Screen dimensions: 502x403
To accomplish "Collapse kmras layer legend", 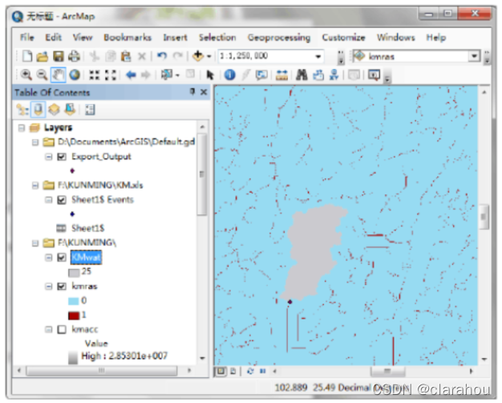I will pos(48,287).
